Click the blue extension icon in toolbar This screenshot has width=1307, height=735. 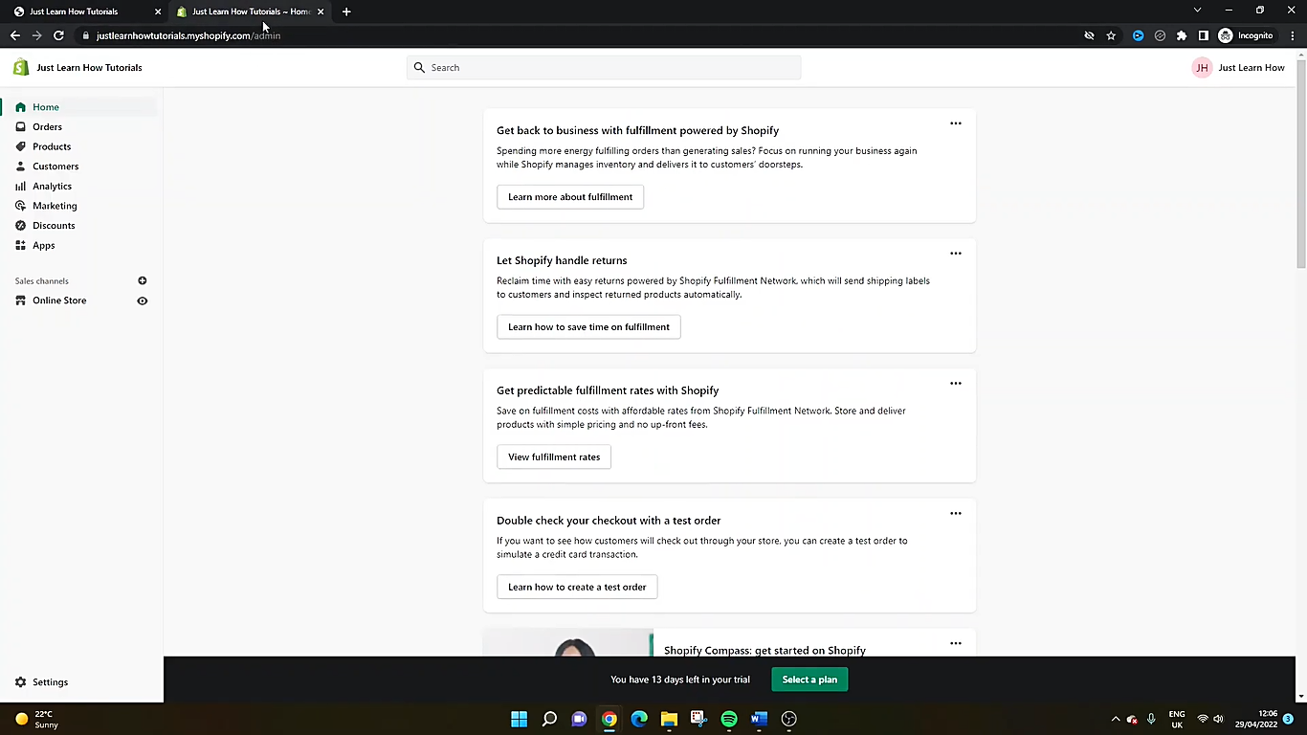(x=1138, y=35)
